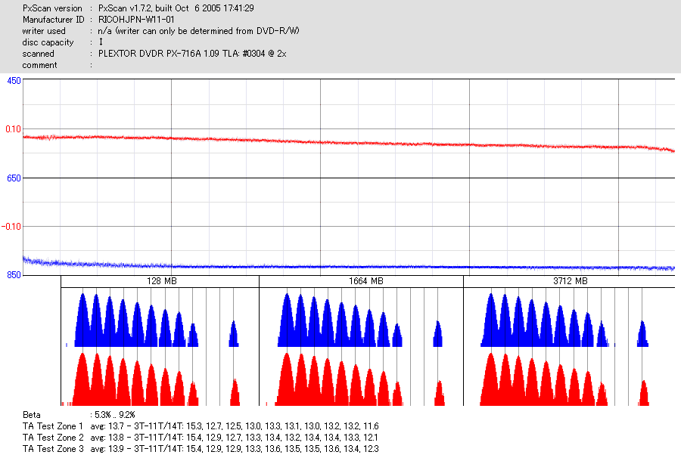This screenshot has width=681, height=458.
Task: Click the "TA Test Zone 1" label
Action: click(x=52, y=426)
